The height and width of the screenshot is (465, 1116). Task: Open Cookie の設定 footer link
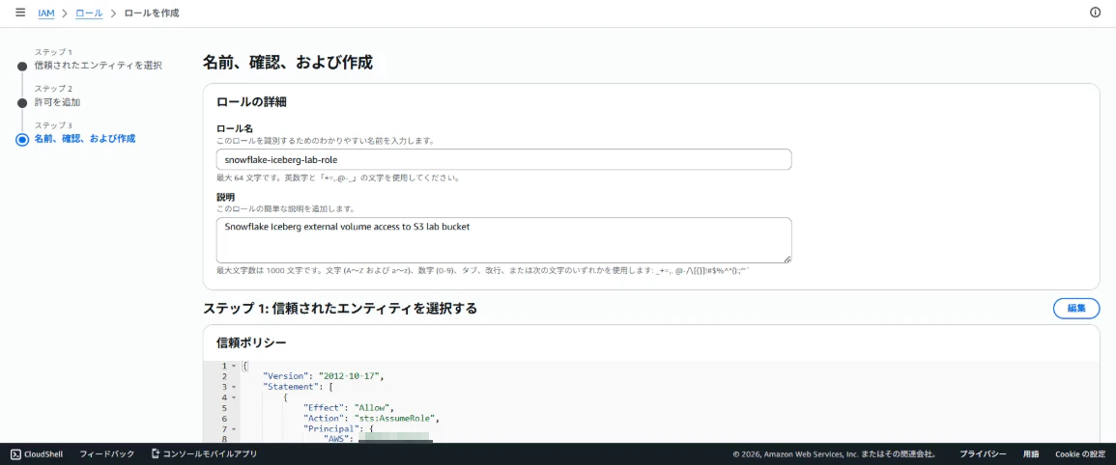pyautogui.click(x=1079, y=453)
